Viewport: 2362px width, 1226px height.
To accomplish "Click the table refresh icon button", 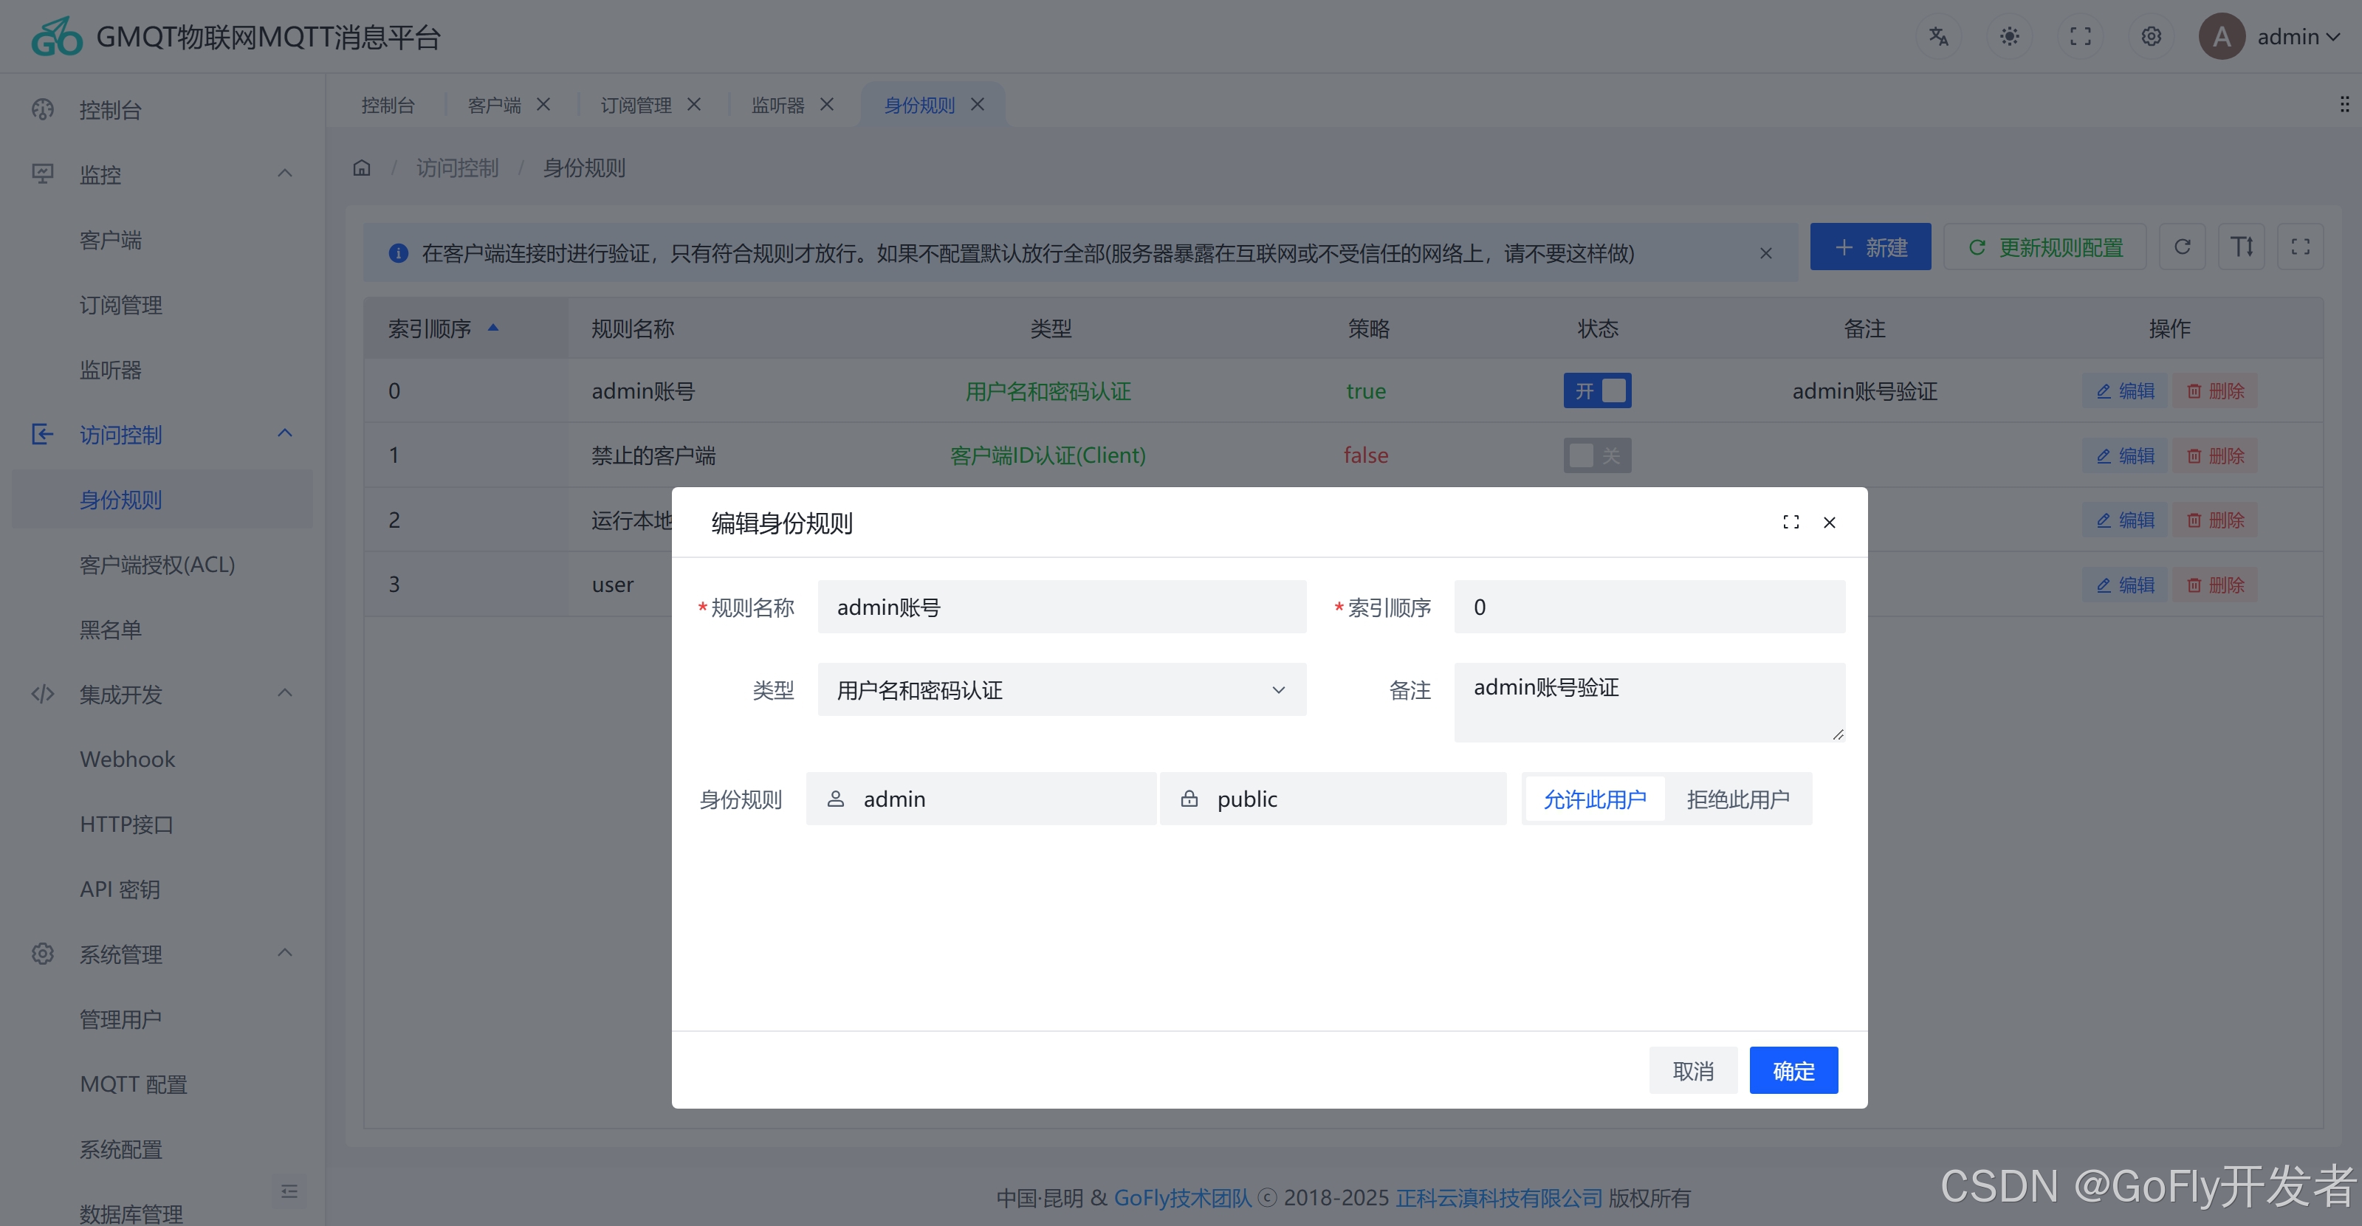I will (x=2183, y=247).
